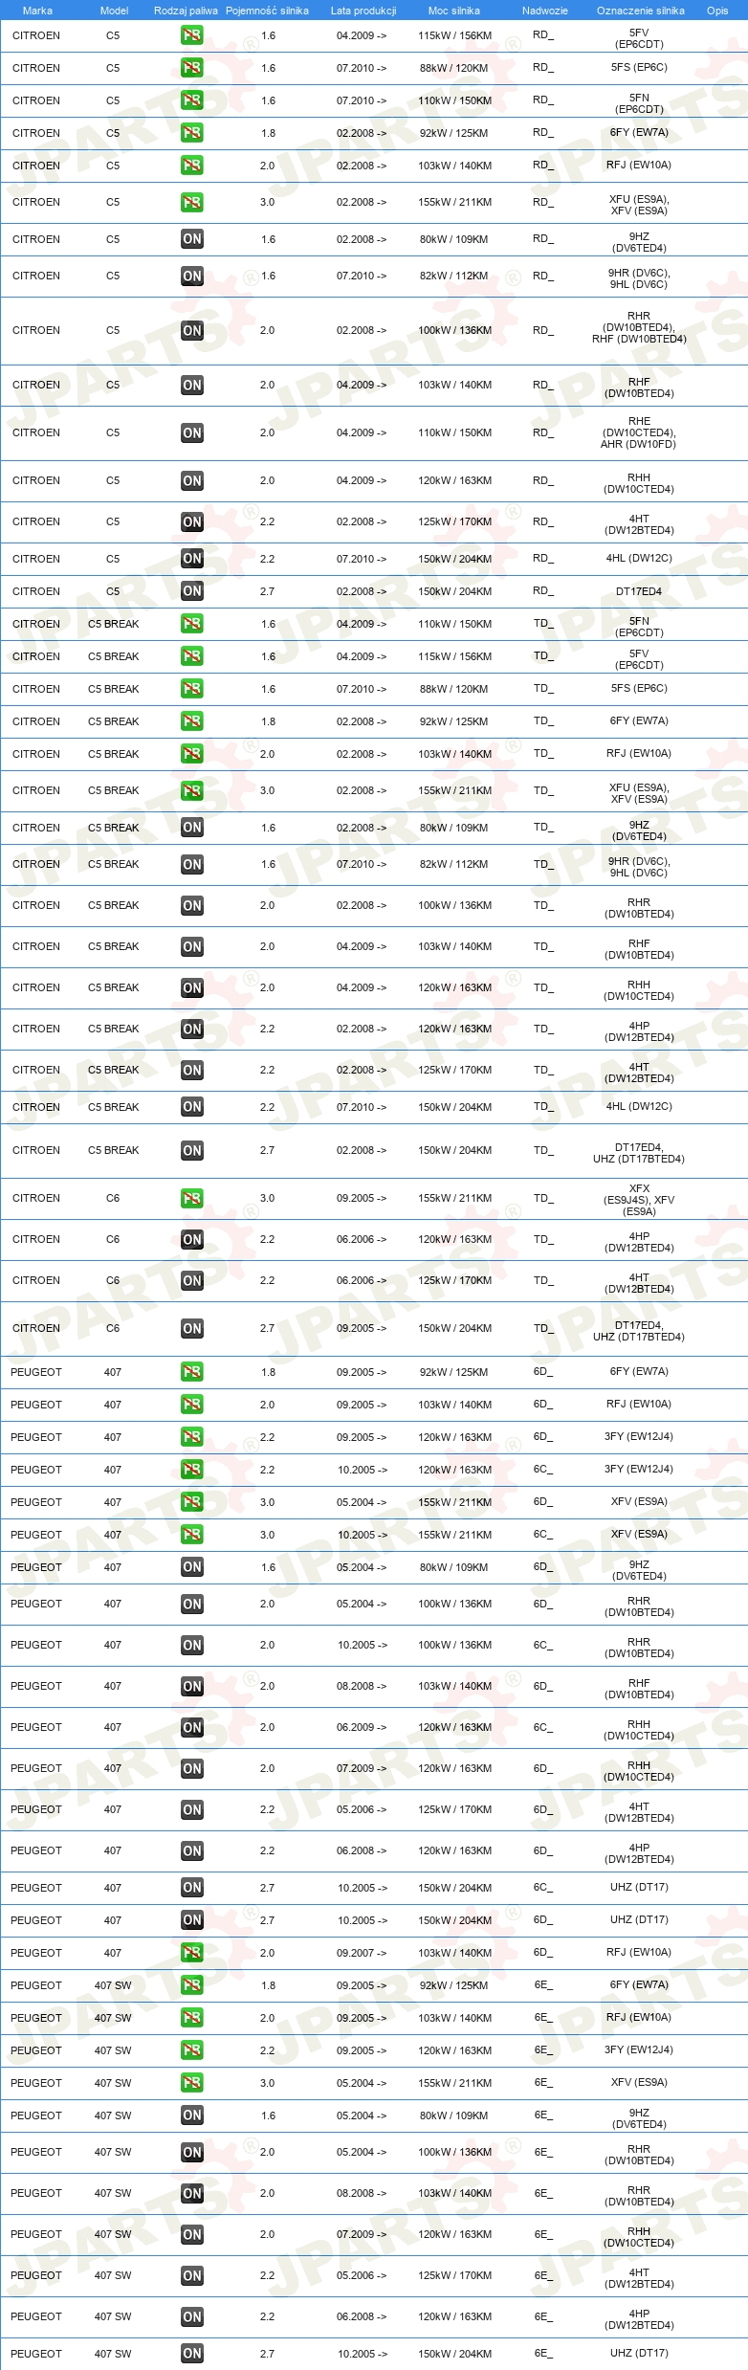Image resolution: width=748 pixels, height=2370 pixels.
Task: Click petrol icon in C5 BREAK 3.0 155kW row
Action: [x=192, y=791]
